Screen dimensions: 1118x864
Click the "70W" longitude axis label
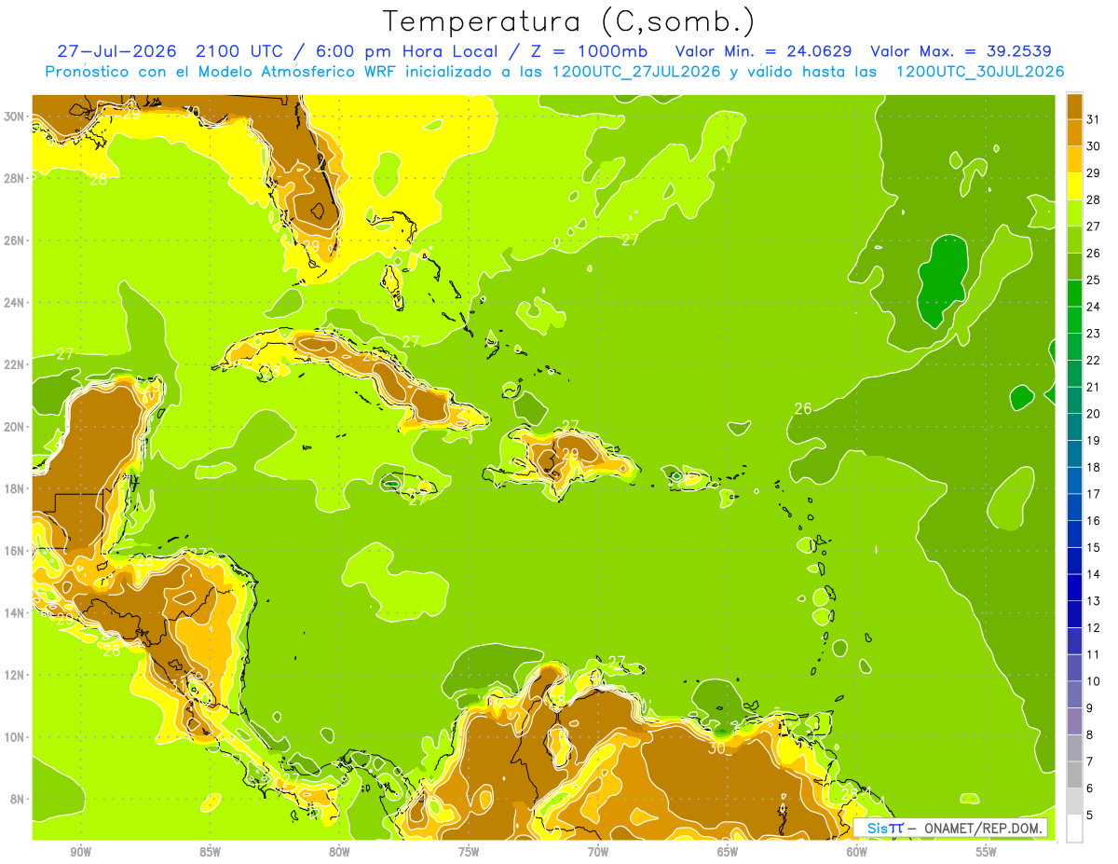(x=598, y=852)
